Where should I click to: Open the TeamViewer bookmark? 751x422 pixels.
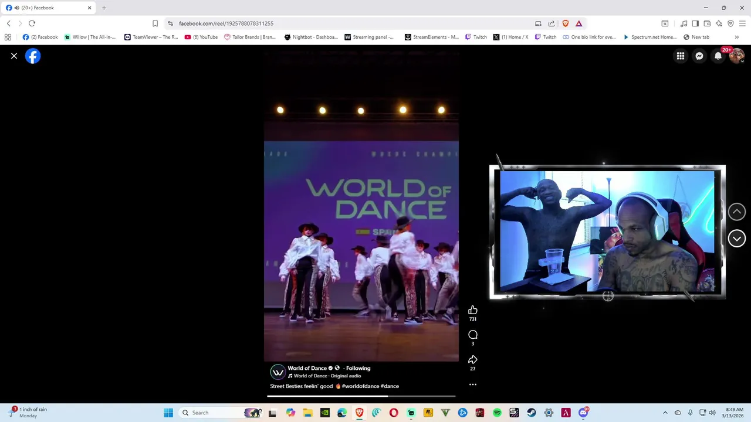(151, 37)
